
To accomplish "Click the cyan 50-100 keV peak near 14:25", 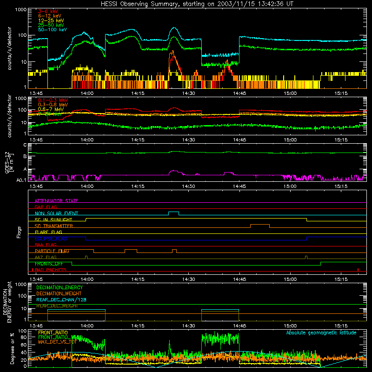I will (174, 28).
